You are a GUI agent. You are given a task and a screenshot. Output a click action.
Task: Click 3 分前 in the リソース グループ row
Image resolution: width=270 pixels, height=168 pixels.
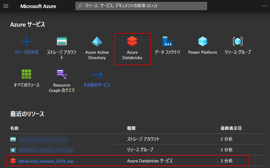pyautogui.click(x=226, y=150)
